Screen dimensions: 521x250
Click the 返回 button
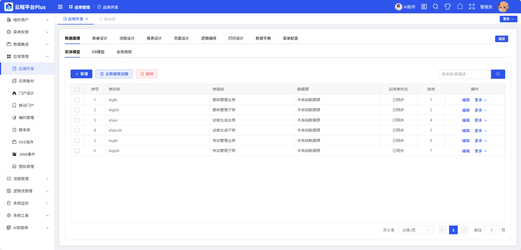(502, 39)
